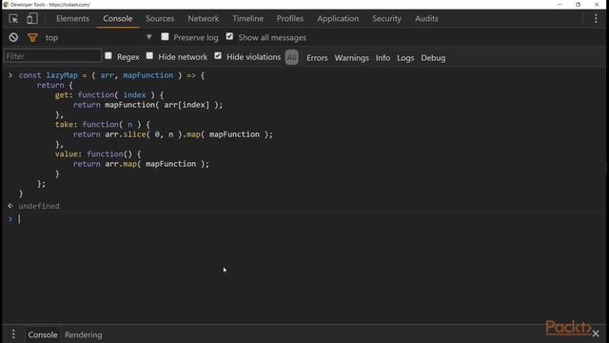This screenshot has width=609, height=343.
Task: Check the Hide network checkbox
Action: click(x=149, y=55)
